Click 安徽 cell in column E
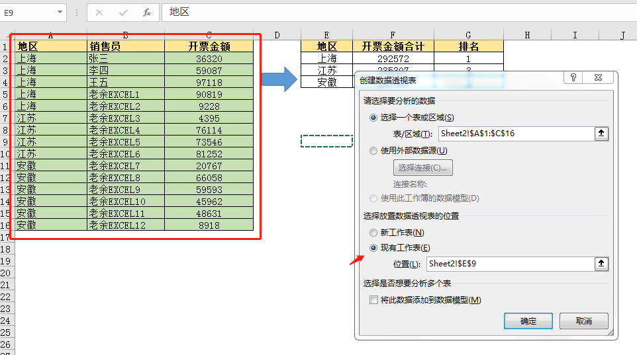 click(326, 82)
